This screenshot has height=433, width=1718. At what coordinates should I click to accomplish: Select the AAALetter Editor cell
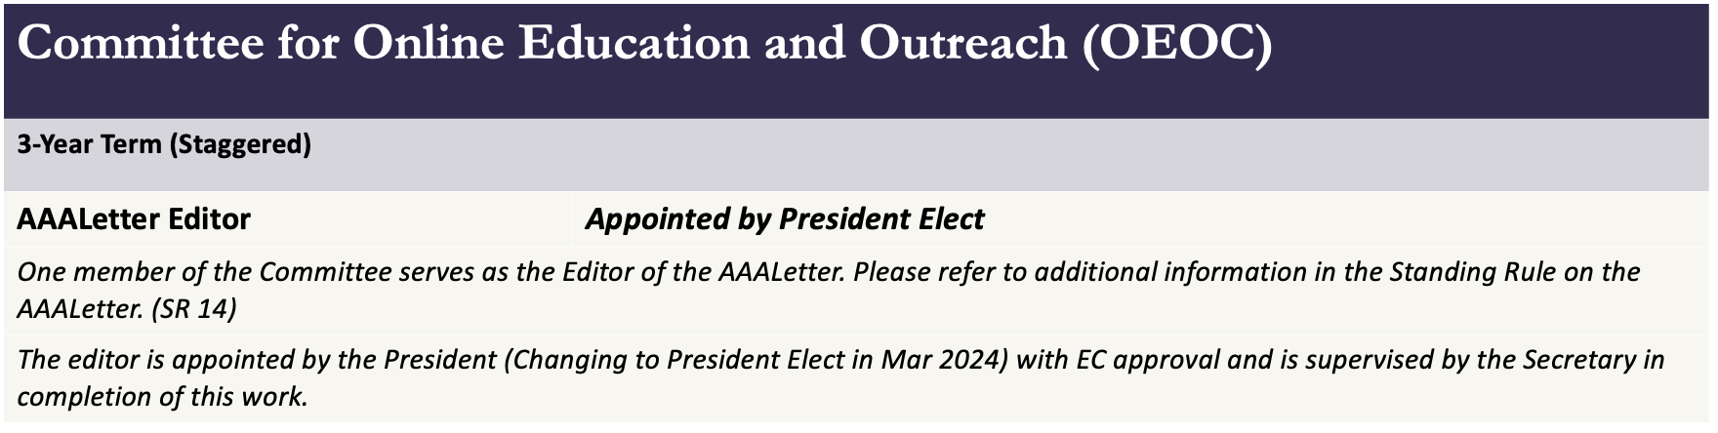[x=289, y=218]
